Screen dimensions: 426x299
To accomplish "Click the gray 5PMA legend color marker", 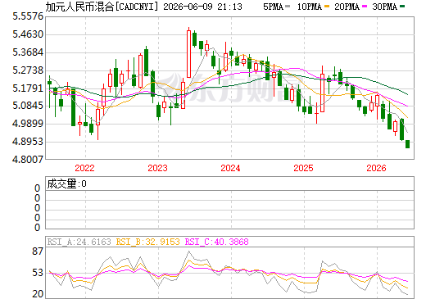I will [288, 7].
